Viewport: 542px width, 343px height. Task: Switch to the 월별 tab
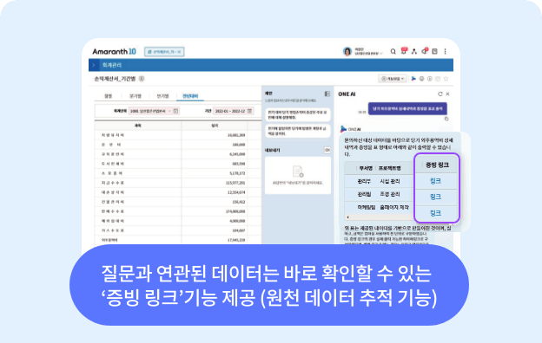(109, 96)
